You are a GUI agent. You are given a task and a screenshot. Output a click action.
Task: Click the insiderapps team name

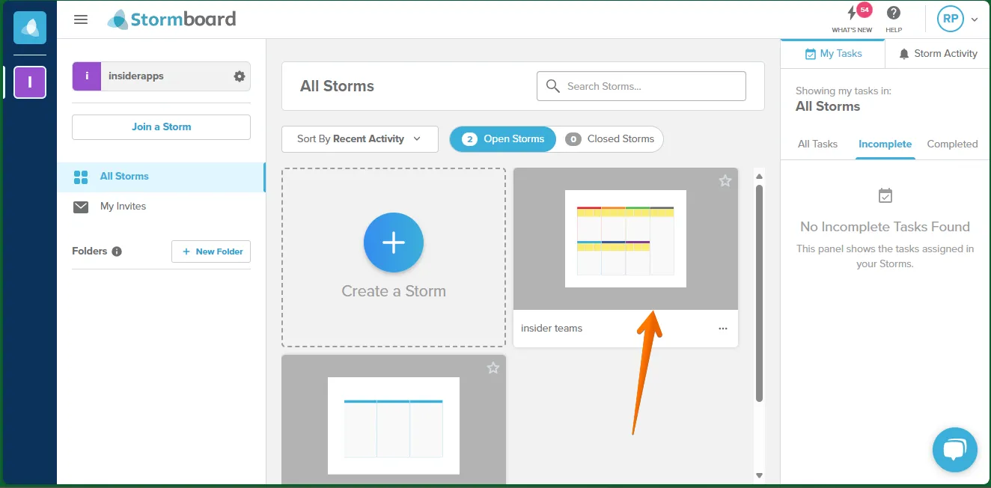pyautogui.click(x=135, y=76)
